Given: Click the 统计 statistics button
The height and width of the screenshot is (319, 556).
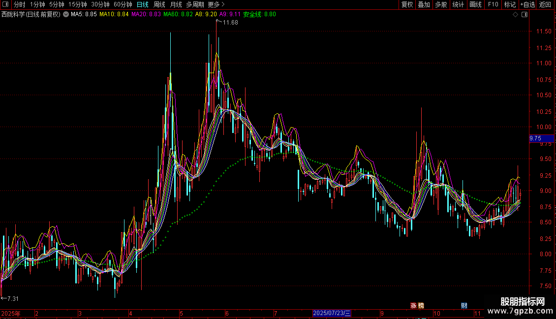Looking at the screenshot, I should click(458, 4).
